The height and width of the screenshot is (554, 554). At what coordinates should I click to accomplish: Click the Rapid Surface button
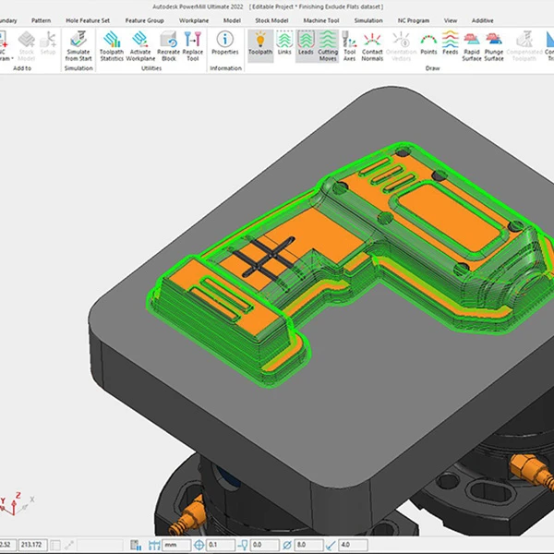pos(471,46)
